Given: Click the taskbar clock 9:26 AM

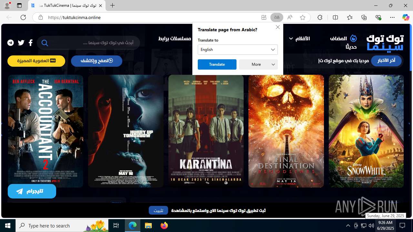Looking at the screenshot, I should pyautogui.click(x=385, y=226).
